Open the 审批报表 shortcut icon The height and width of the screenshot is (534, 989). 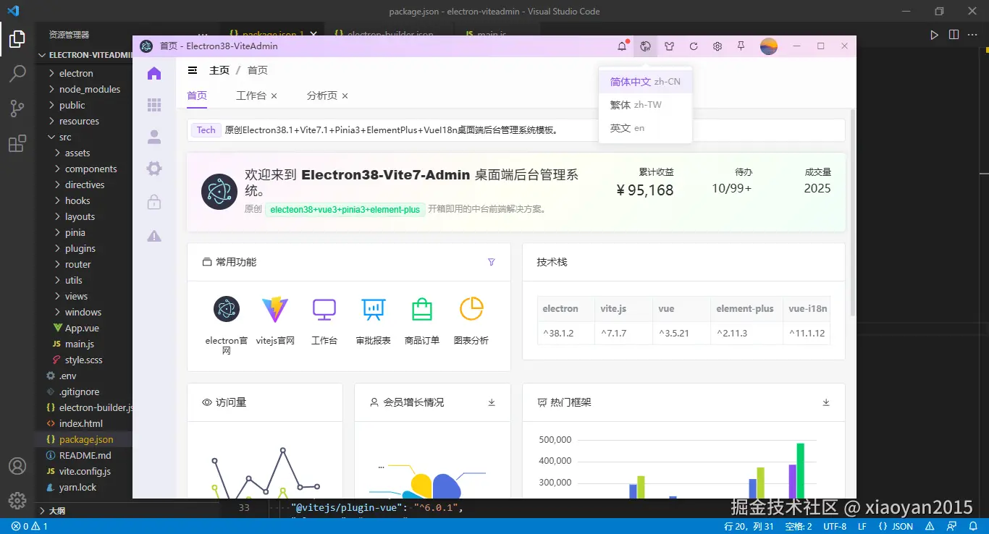(x=374, y=310)
